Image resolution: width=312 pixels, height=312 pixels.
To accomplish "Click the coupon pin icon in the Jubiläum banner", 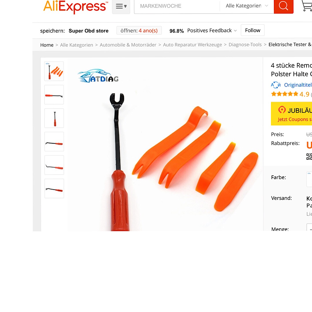I will [x=282, y=110].
